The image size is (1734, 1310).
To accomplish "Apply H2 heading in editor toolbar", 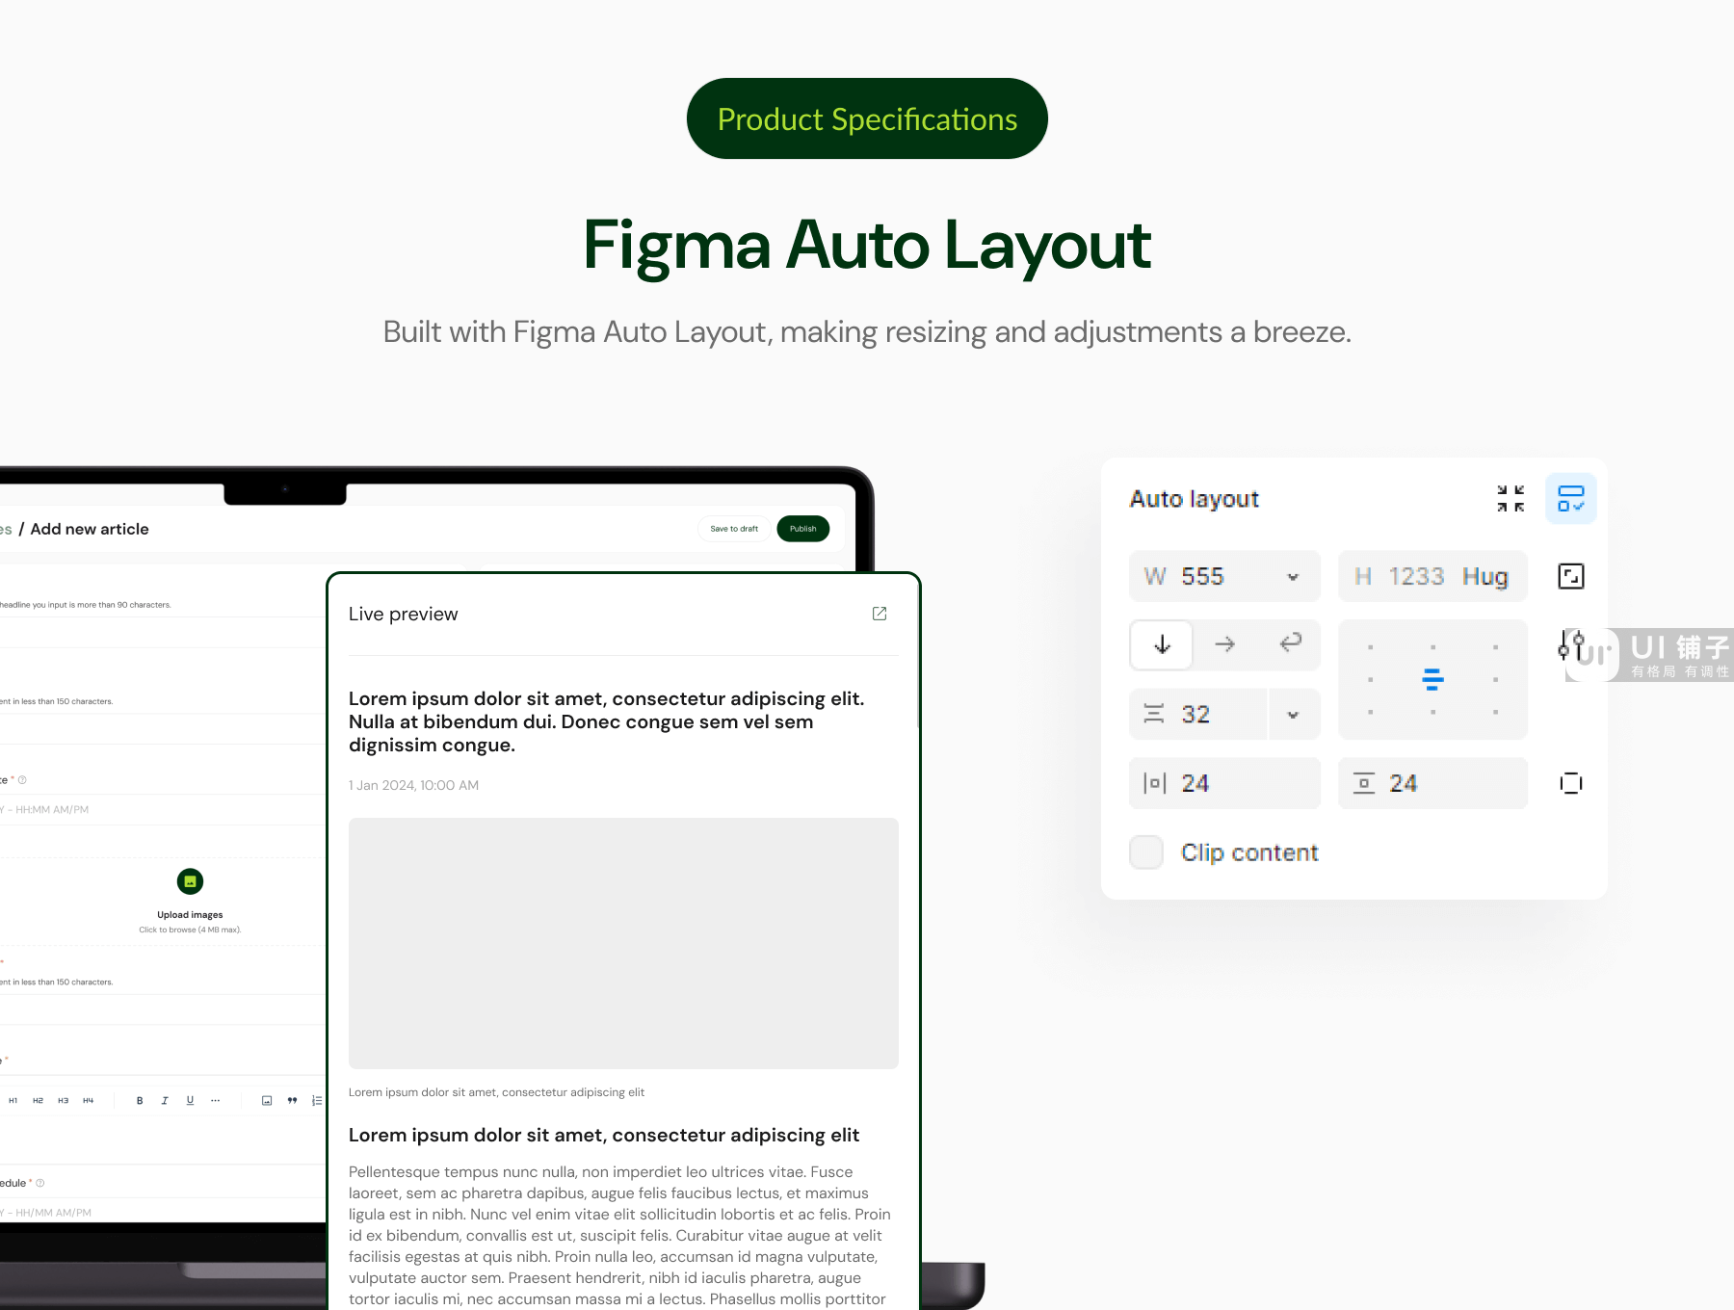I will click(38, 1100).
